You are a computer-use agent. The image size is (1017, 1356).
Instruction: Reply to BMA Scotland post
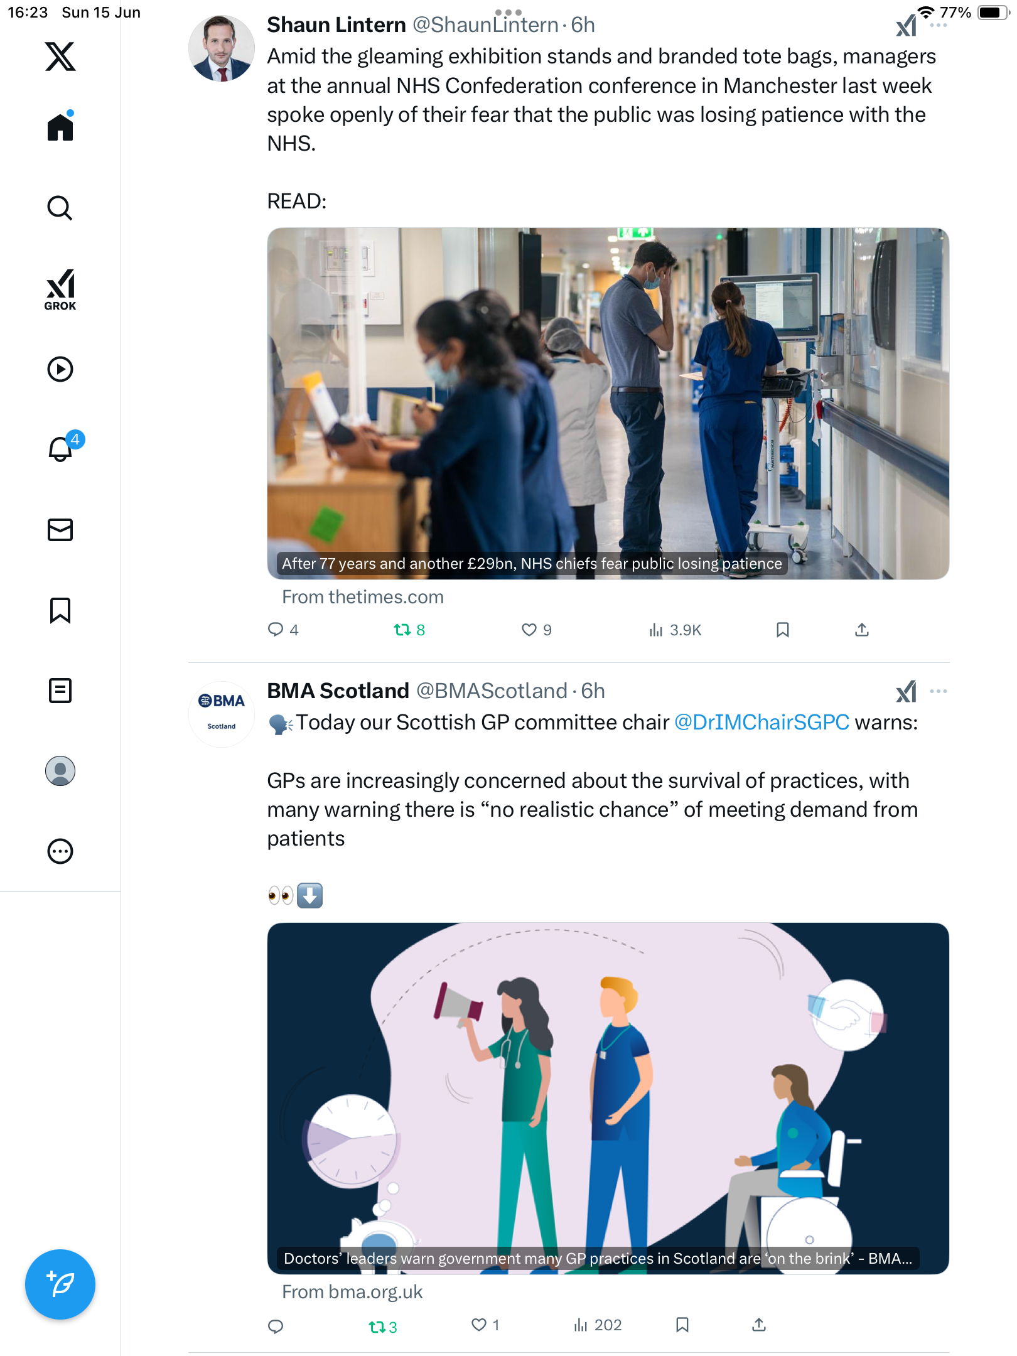point(276,1326)
